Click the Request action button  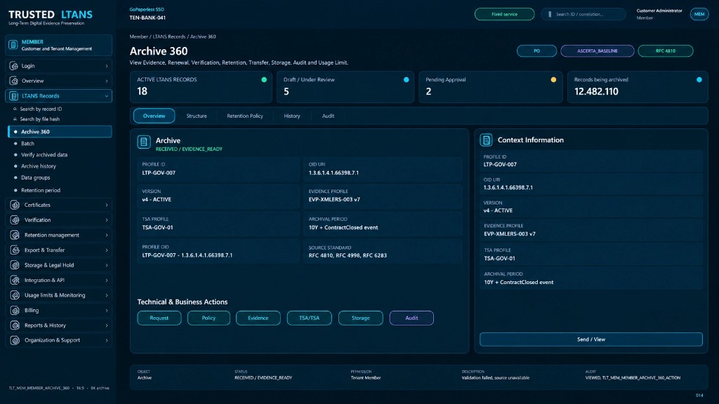159,318
